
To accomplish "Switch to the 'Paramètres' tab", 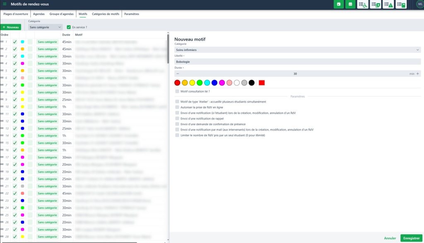I will click(x=132, y=14).
